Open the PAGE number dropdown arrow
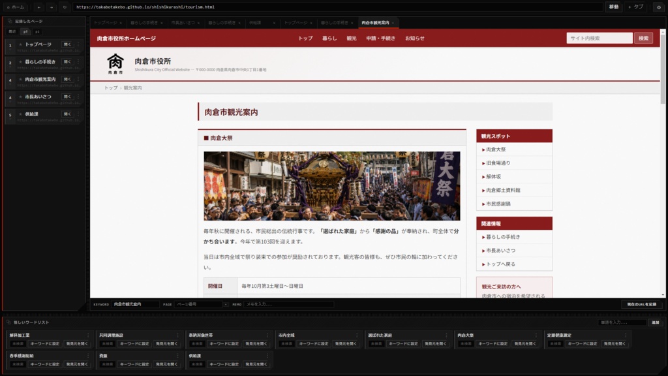The width and height of the screenshot is (668, 376). (226, 304)
